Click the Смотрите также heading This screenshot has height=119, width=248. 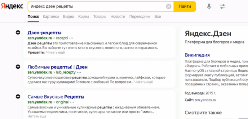pos(203,113)
